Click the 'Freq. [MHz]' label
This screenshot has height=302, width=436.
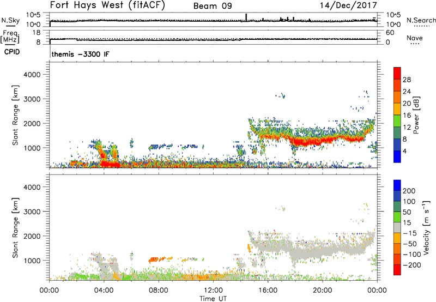tap(10, 37)
